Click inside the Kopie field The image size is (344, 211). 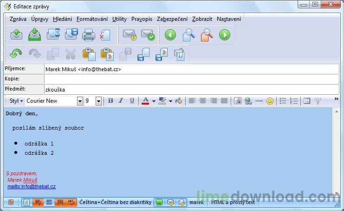click(192, 79)
